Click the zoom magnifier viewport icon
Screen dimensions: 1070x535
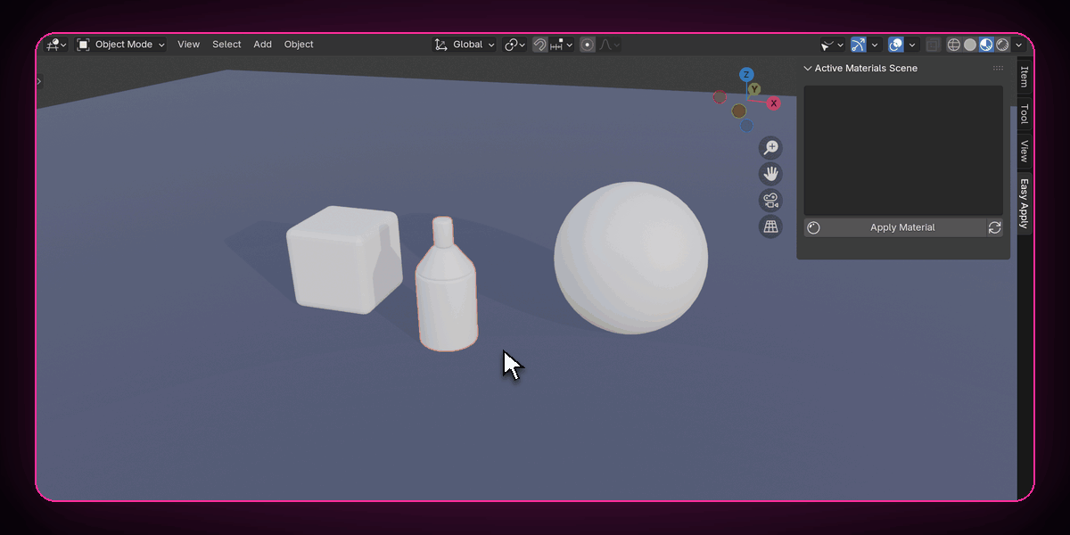[771, 148]
